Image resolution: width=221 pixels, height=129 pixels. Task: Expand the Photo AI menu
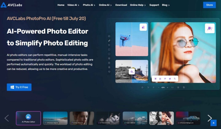click(x=89, y=5)
